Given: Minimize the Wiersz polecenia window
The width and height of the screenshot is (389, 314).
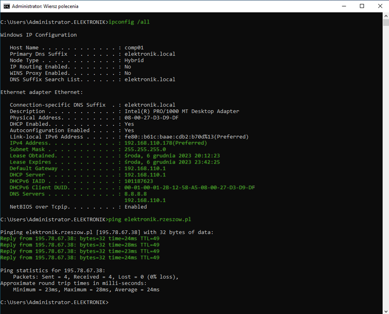Looking at the screenshot, I should point(343,6).
